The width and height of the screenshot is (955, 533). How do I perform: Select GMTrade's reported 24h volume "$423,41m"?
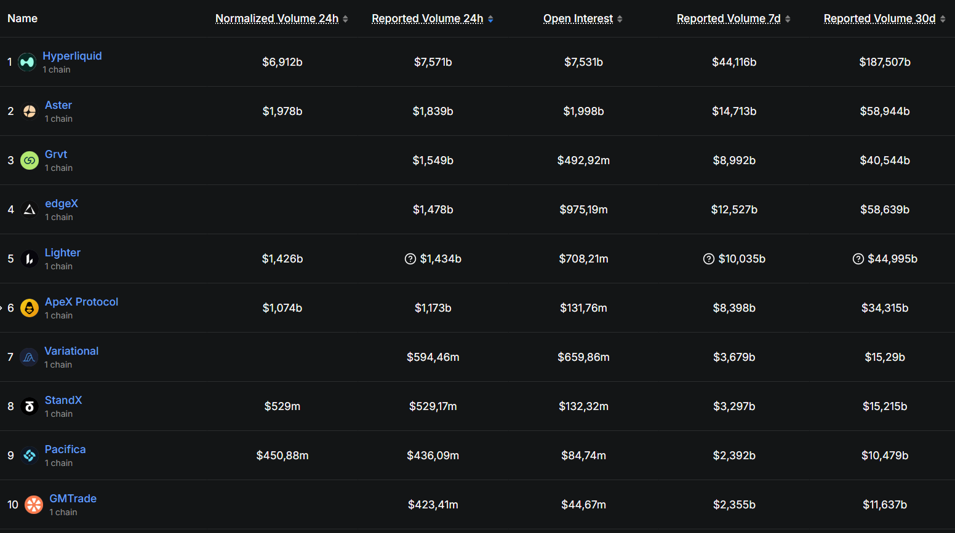(433, 505)
